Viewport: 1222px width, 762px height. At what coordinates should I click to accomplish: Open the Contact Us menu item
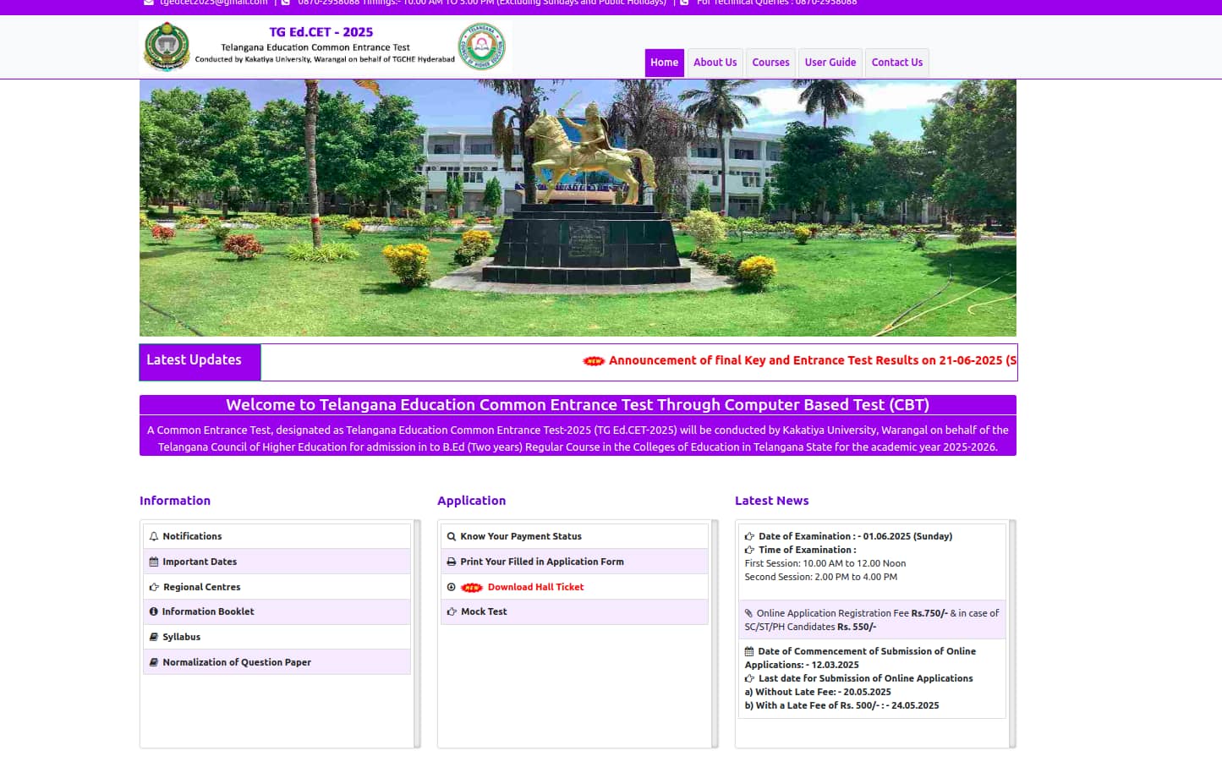point(896,63)
